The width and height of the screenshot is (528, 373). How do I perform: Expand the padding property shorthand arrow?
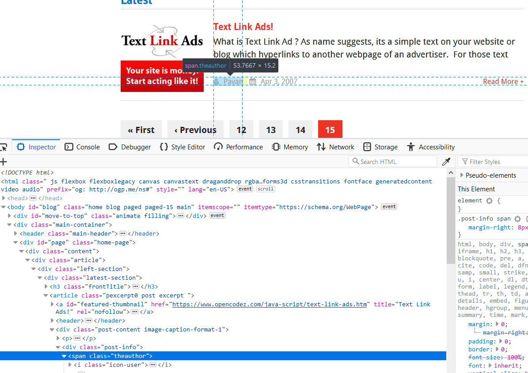coord(501,341)
